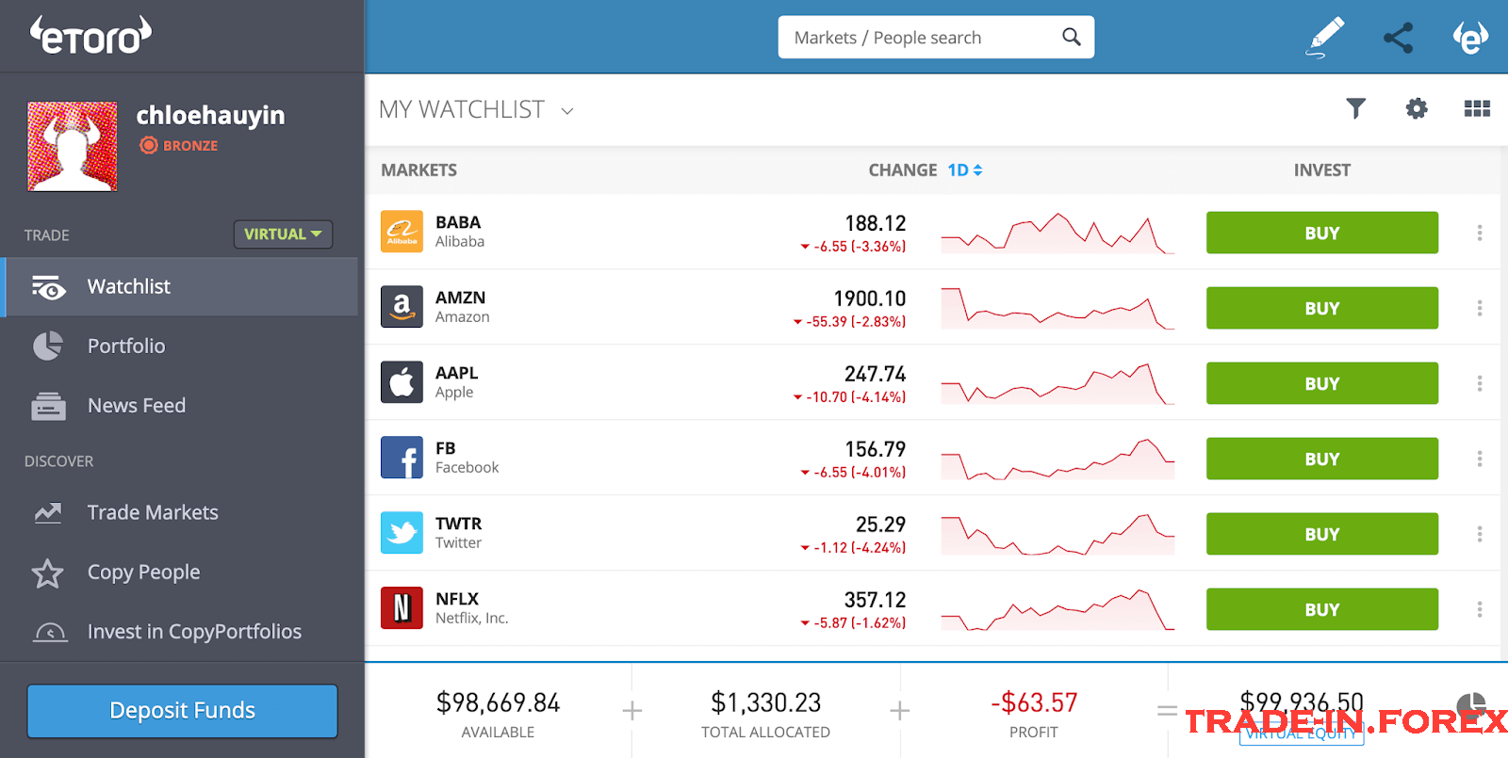Click the Alibaba logo icon
1508x758 pixels.
pos(402,232)
